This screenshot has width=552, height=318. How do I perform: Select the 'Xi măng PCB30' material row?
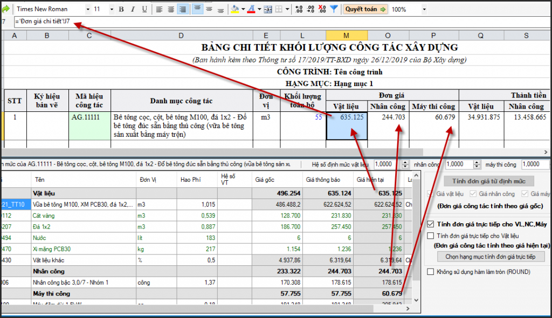(x=207, y=249)
